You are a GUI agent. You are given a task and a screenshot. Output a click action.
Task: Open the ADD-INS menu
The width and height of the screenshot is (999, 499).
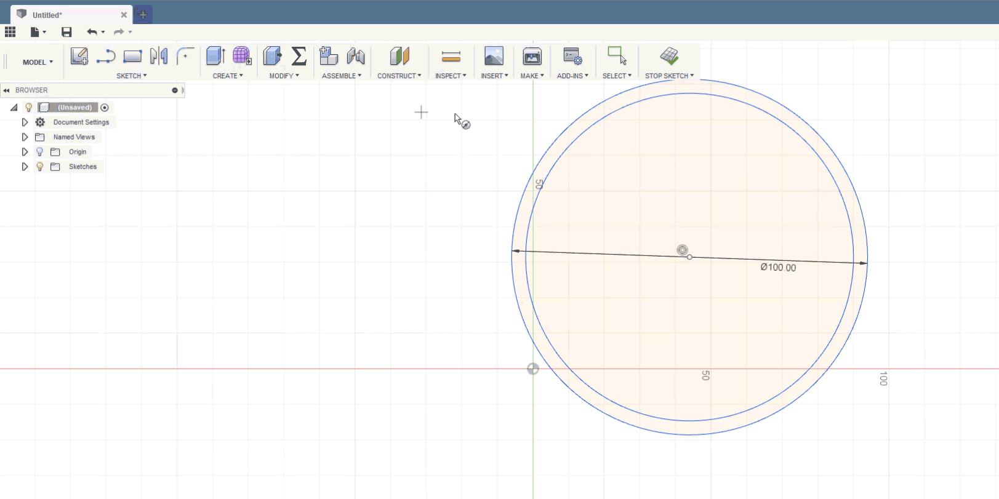572,76
